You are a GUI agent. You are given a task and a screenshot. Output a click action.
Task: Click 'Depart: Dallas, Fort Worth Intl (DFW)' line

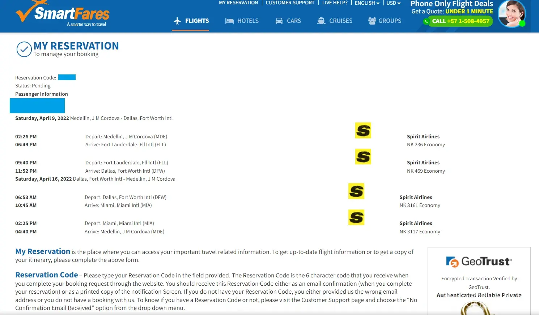(126, 197)
